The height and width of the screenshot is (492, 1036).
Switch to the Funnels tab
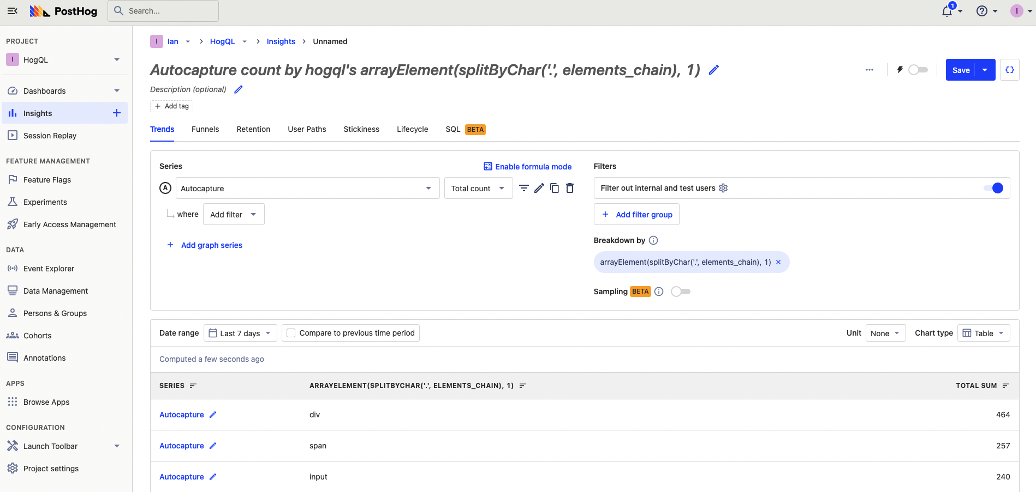(205, 129)
